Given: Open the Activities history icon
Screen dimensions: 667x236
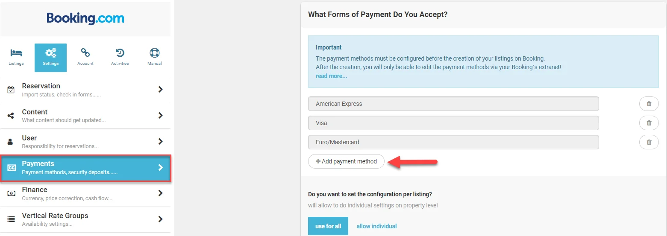Looking at the screenshot, I should [120, 53].
